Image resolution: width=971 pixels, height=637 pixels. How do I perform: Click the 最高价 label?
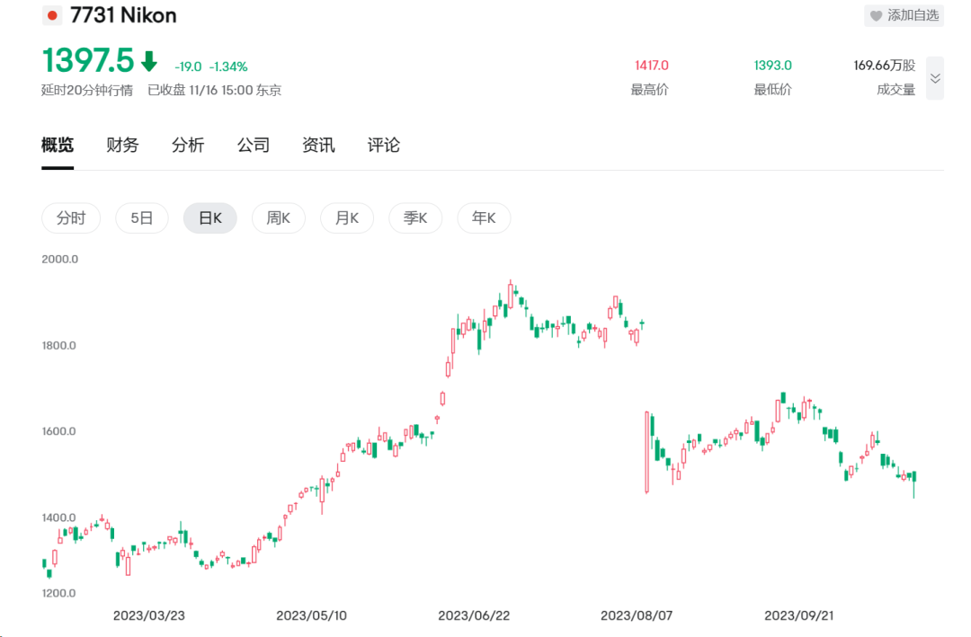point(650,90)
